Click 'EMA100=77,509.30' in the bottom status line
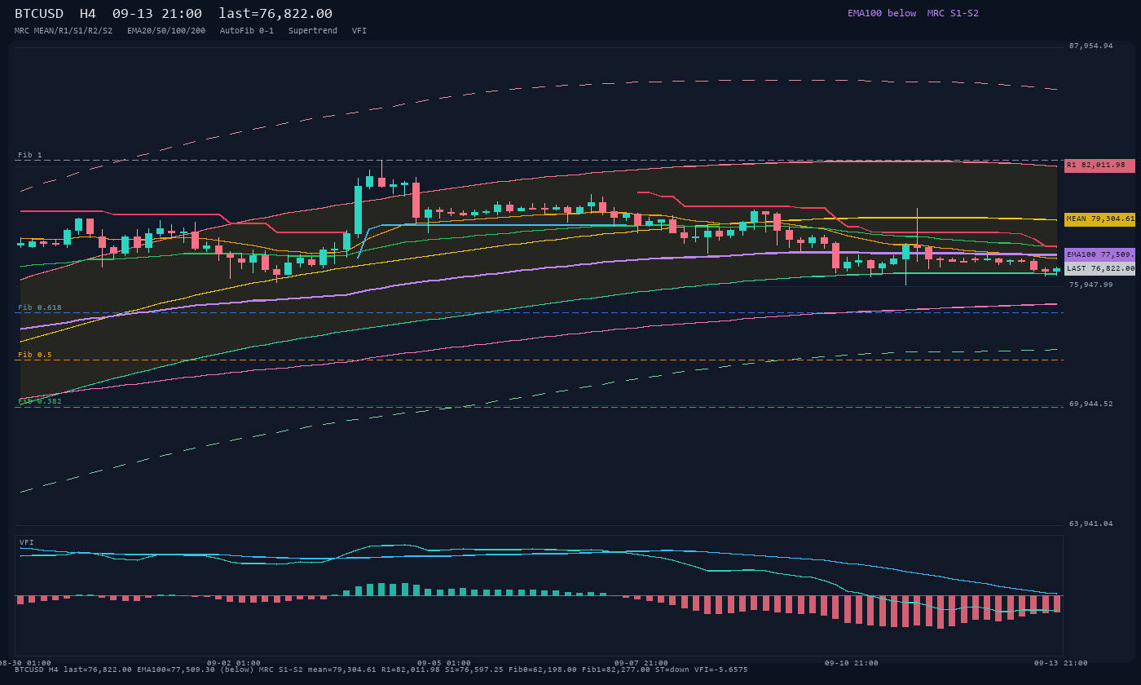The image size is (1141, 685). tap(175, 670)
